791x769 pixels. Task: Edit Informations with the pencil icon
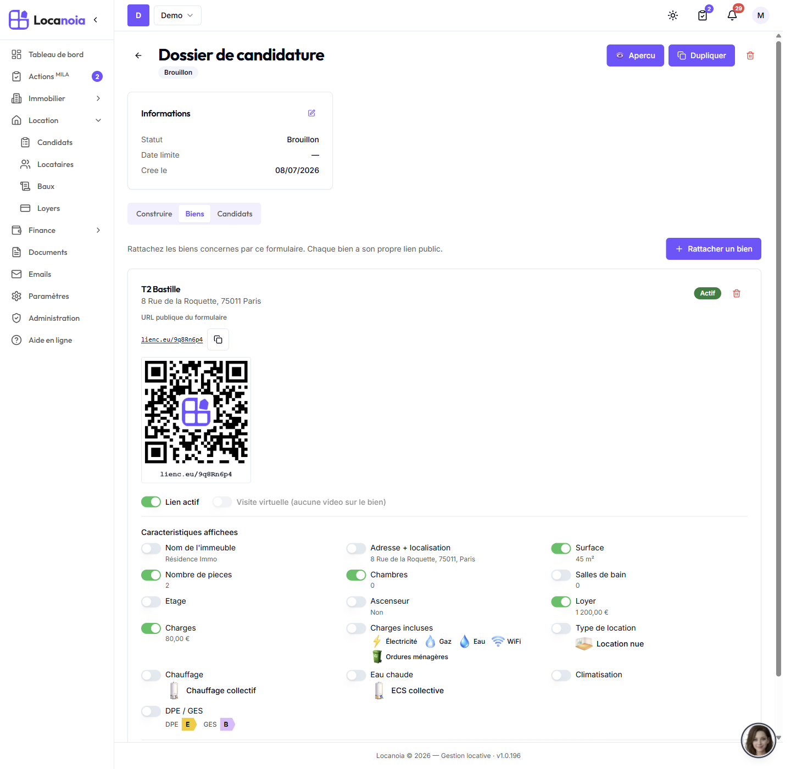(x=311, y=113)
